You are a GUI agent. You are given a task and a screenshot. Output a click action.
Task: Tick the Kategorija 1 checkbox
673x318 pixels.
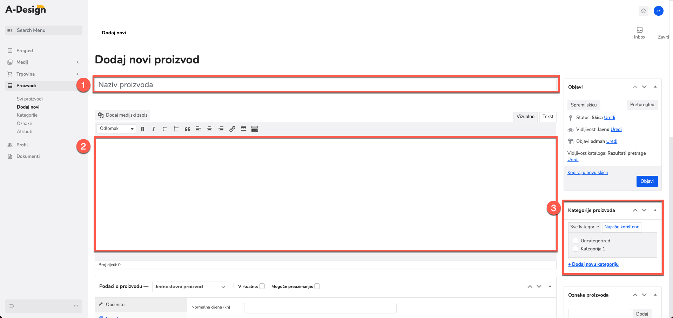pyautogui.click(x=576, y=249)
